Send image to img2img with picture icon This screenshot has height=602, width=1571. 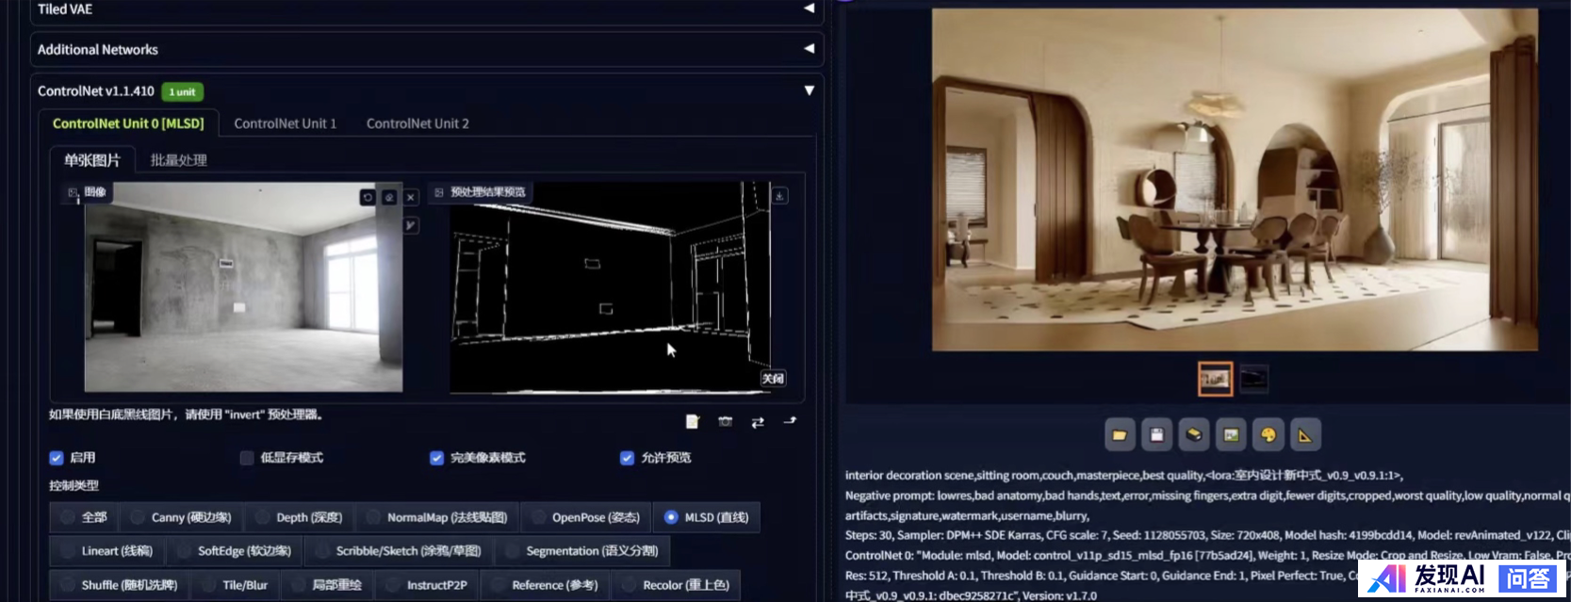[1231, 435]
